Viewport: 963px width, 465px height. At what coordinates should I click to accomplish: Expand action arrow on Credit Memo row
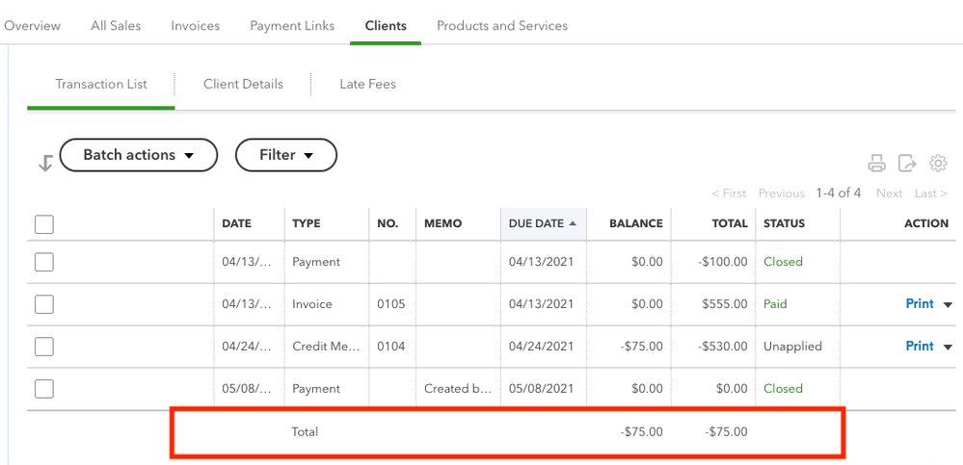pos(948,348)
